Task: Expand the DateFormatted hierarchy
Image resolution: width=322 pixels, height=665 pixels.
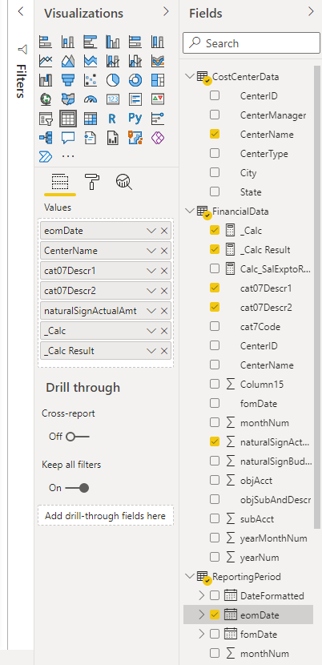Action: coord(202,595)
